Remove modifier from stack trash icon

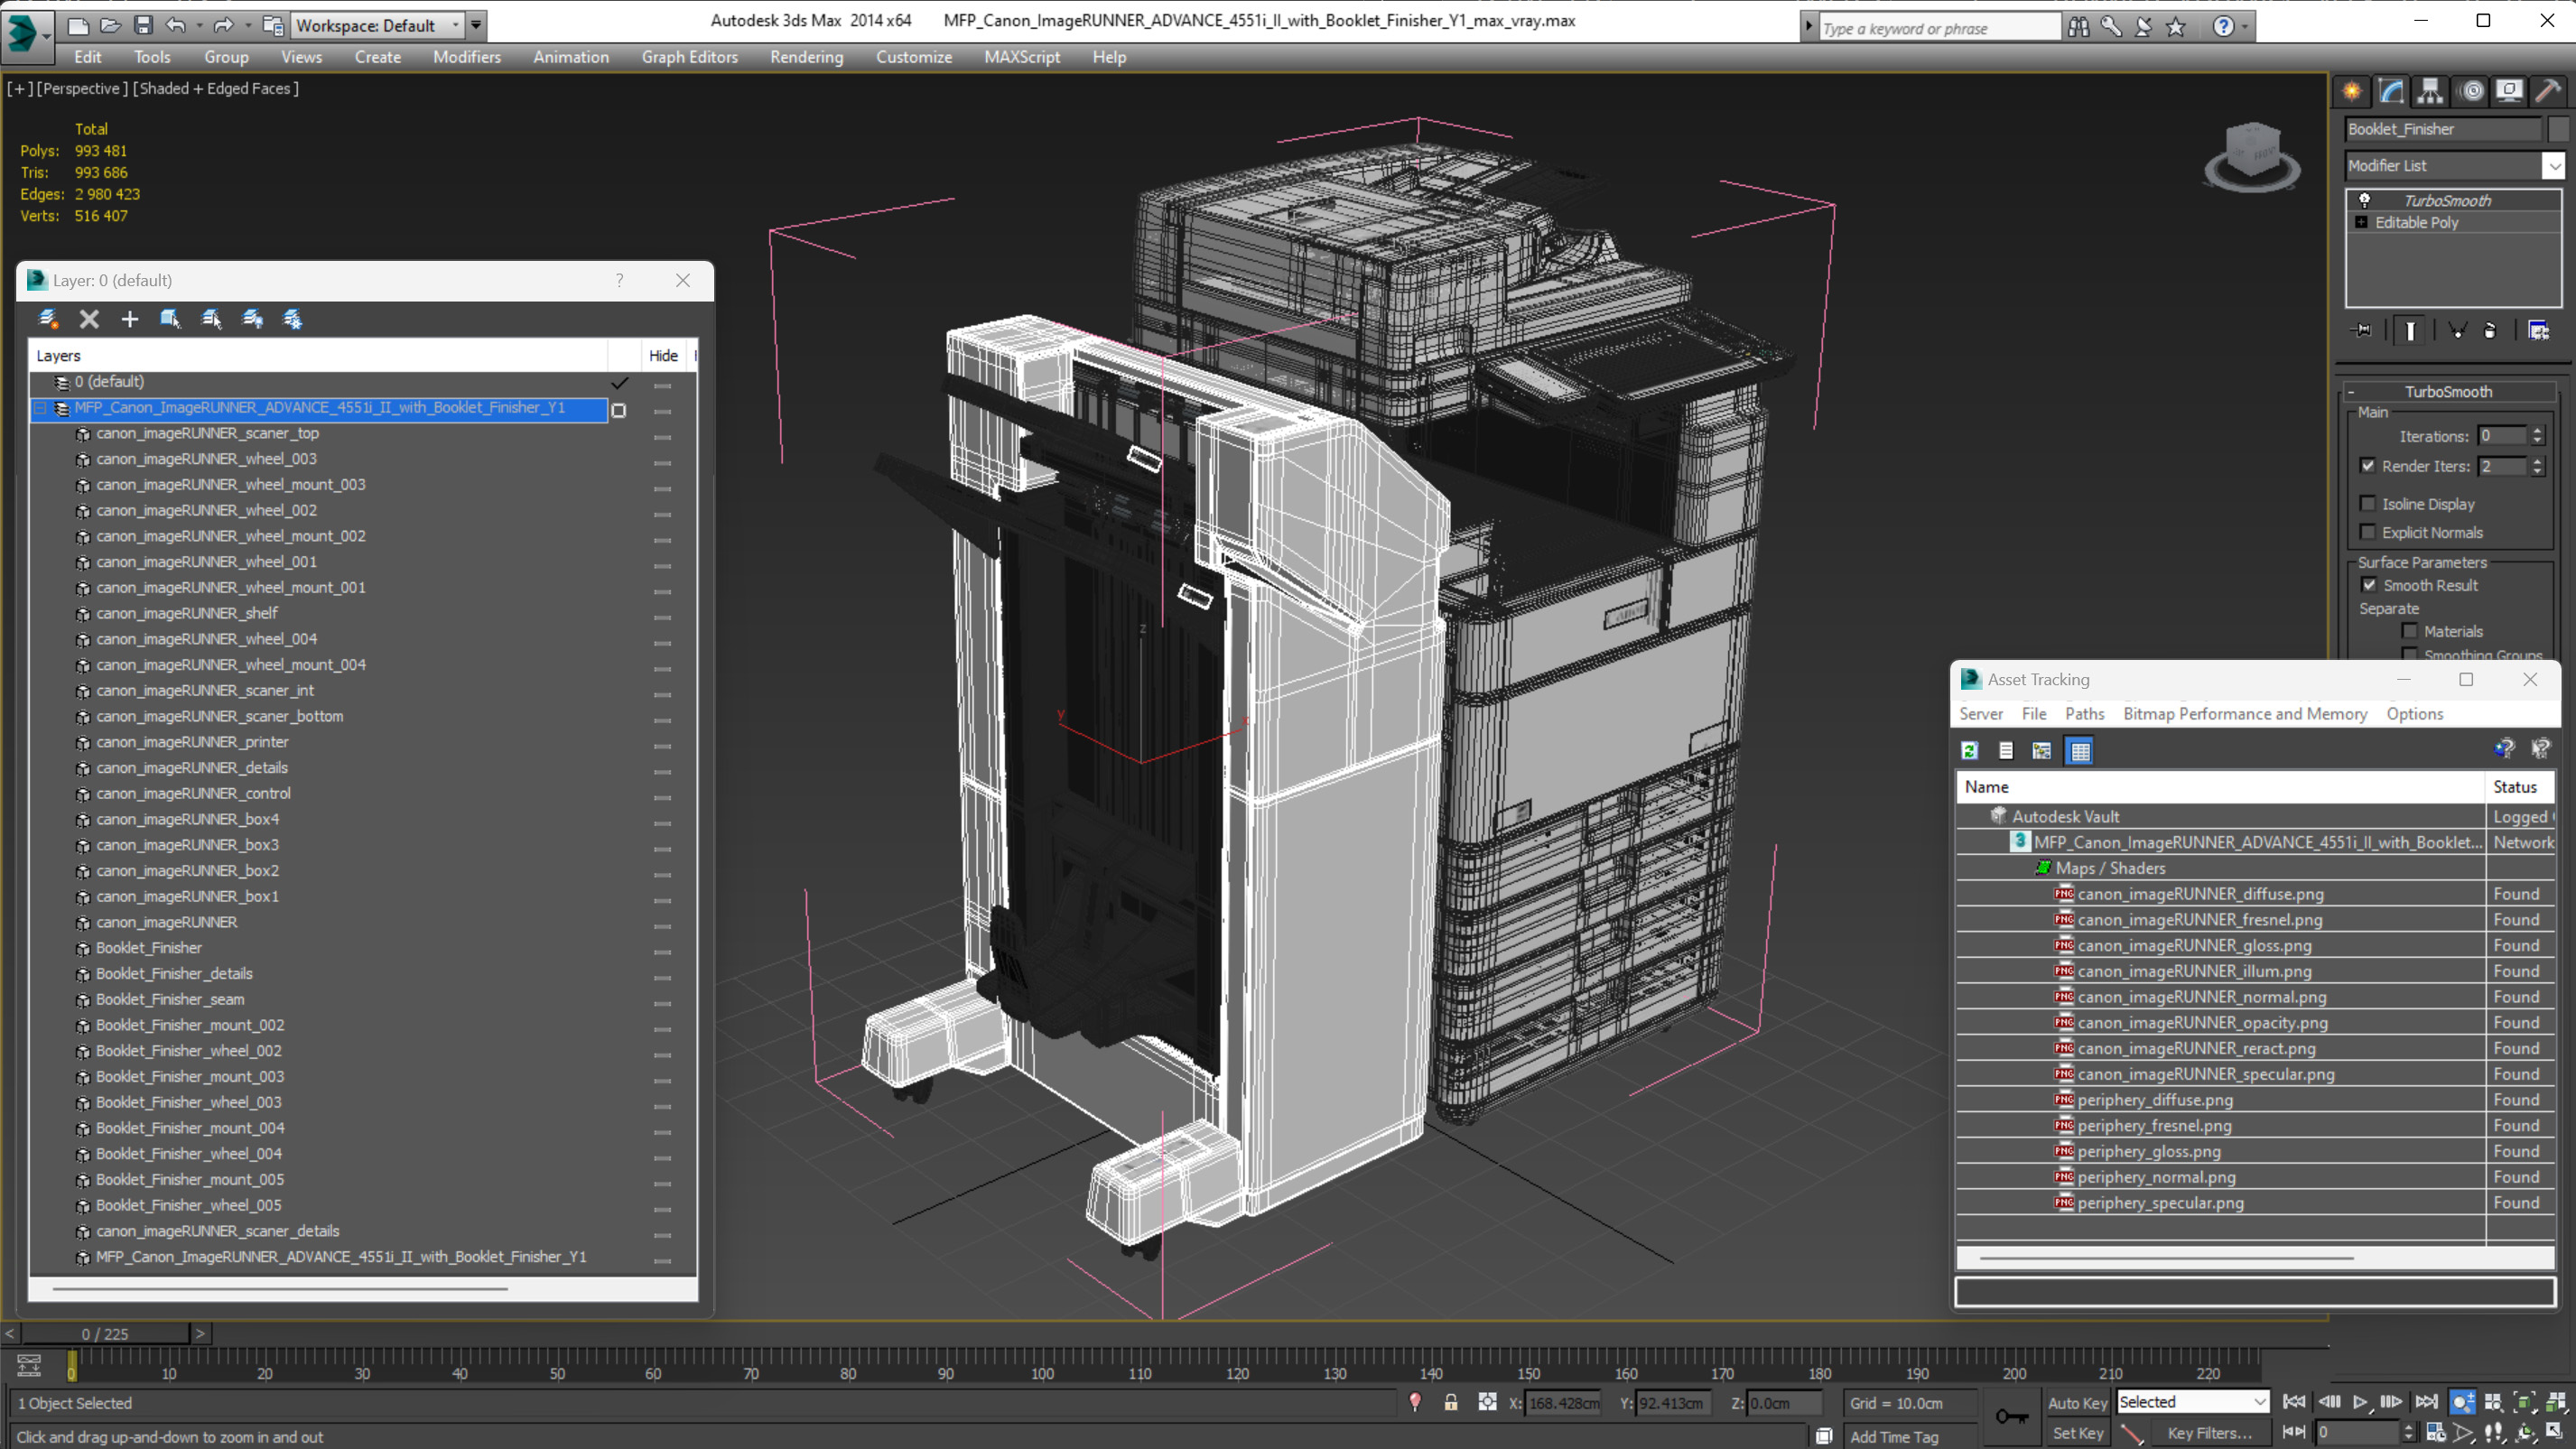[2490, 330]
